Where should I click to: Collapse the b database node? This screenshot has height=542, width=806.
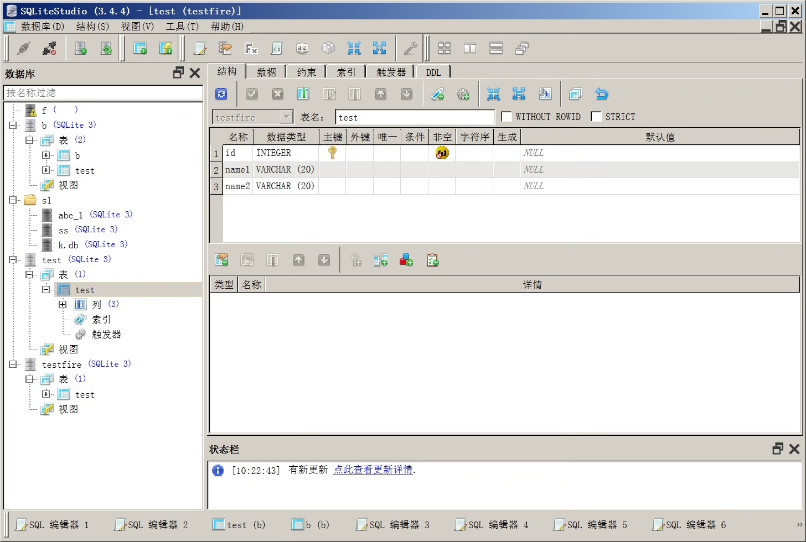(13, 125)
